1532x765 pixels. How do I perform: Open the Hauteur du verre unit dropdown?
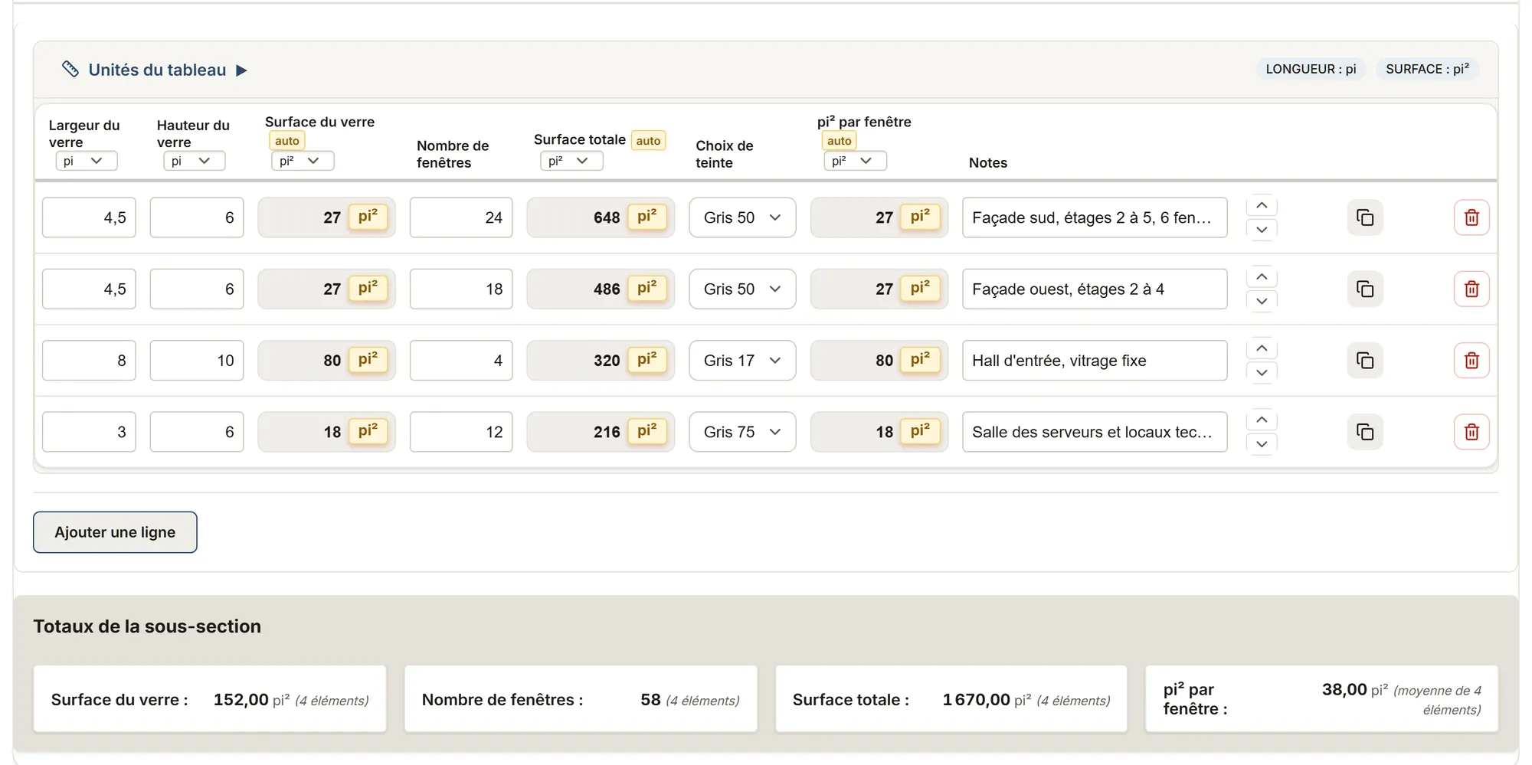(195, 161)
